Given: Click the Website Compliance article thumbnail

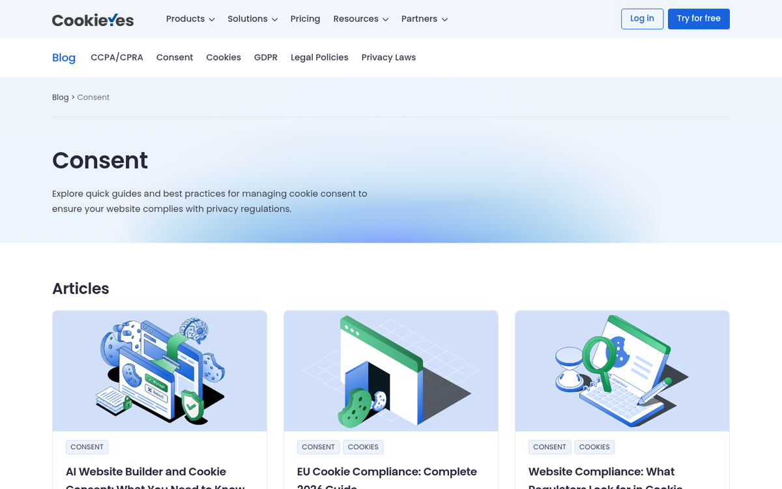Looking at the screenshot, I should 622,370.
